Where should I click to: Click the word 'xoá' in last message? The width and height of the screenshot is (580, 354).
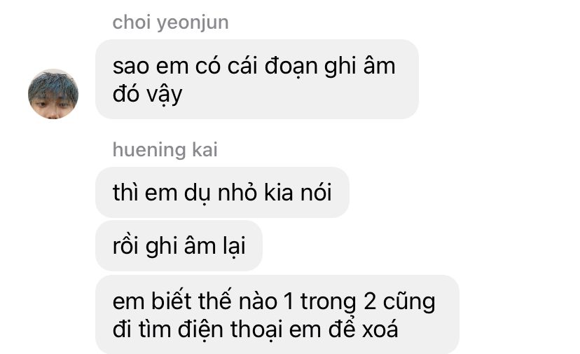coord(380,329)
